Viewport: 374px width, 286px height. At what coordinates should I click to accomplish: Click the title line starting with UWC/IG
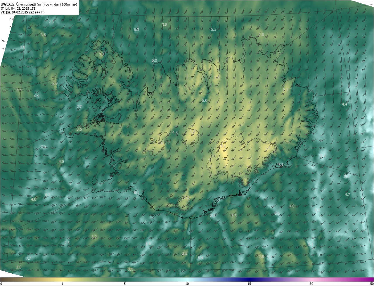[x=39, y=4]
